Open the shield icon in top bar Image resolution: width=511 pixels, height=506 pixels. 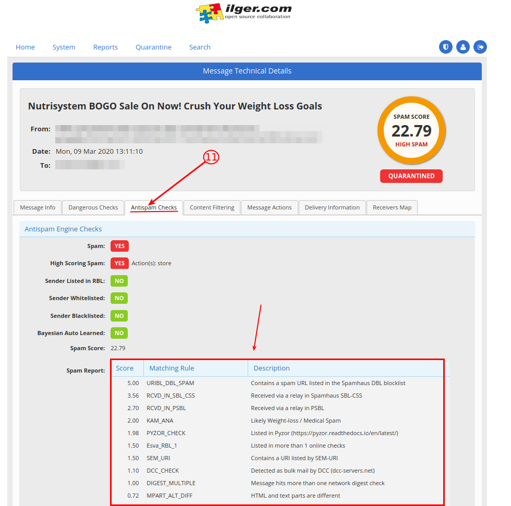(445, 47)
